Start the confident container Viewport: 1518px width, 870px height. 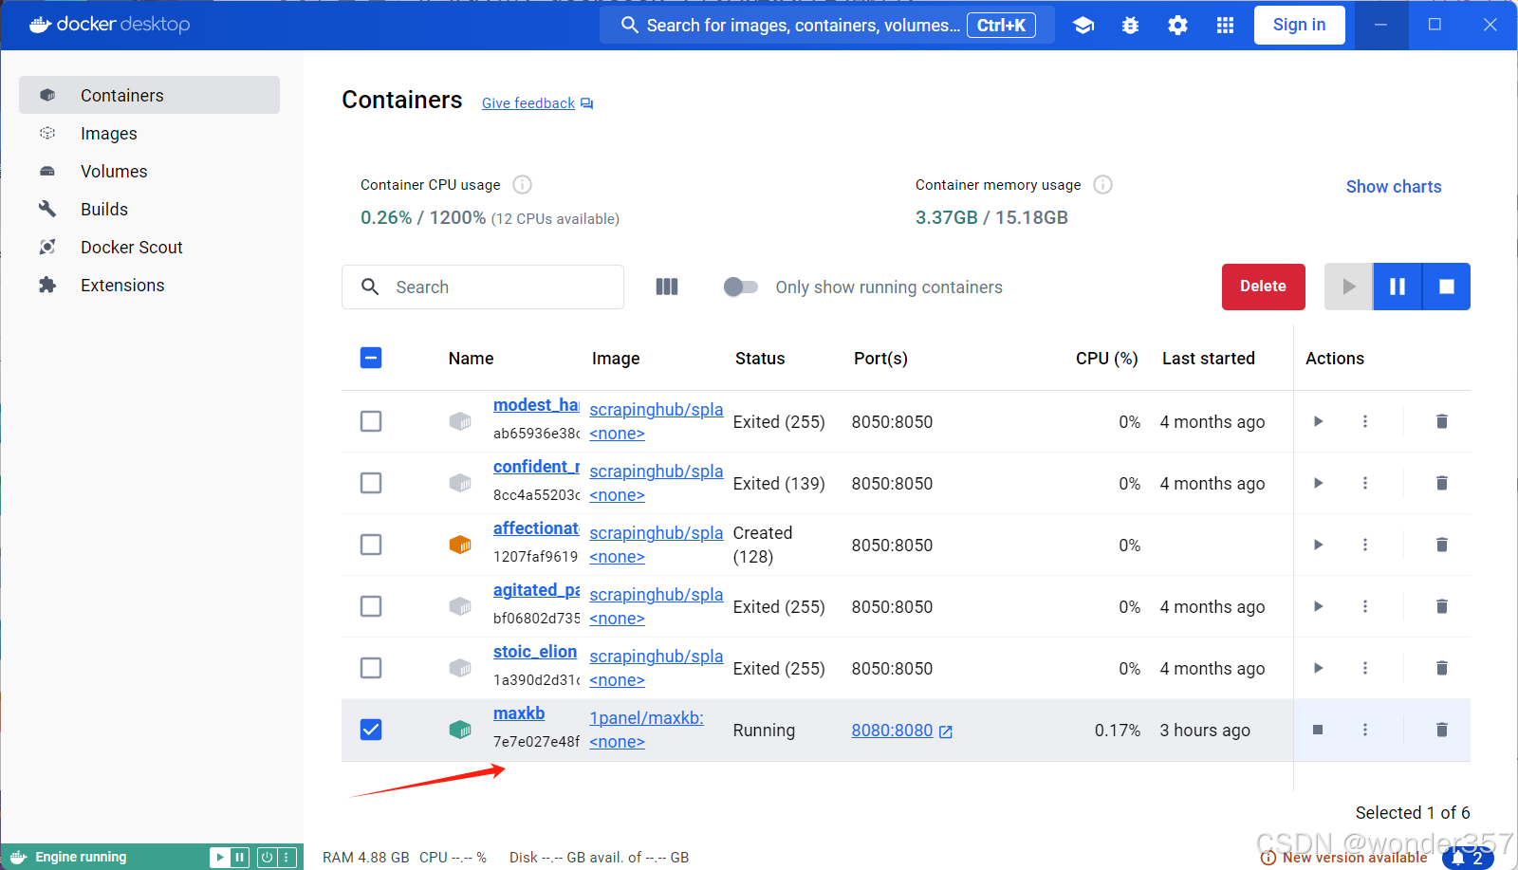click(x=1318, y=483)
